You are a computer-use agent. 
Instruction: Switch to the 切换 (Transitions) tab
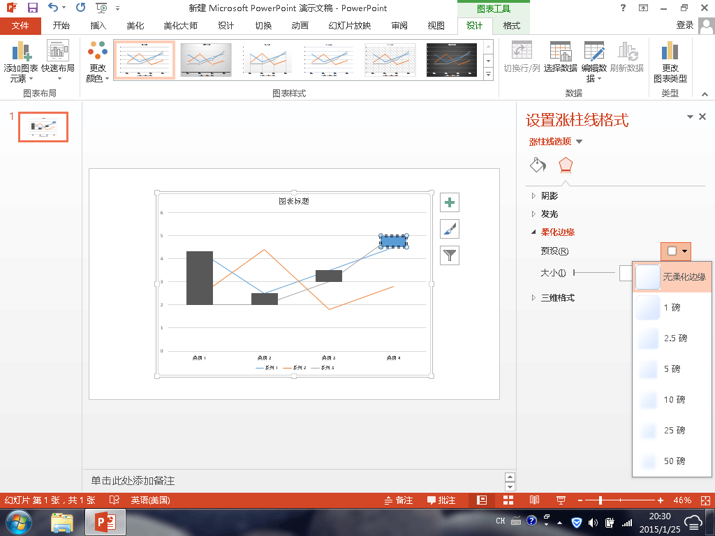tap(263, 26)
